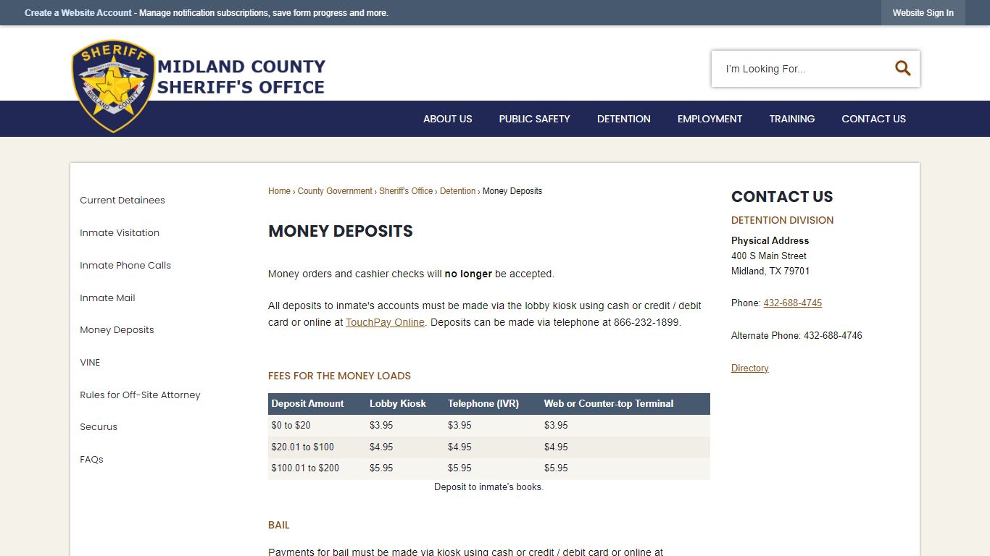Open Inmate Mail in sidebar

tap(107, 298)
